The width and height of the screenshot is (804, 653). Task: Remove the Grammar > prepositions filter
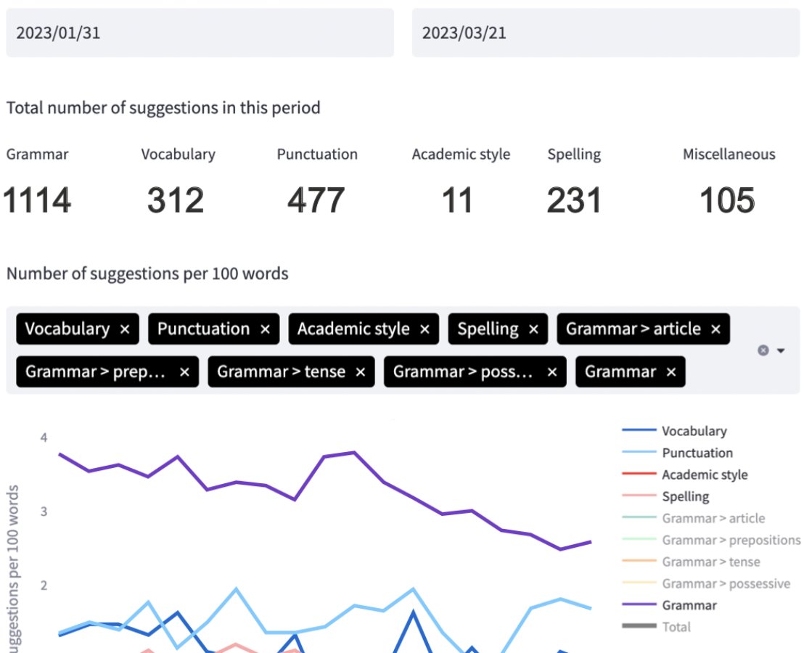(x=184, y=371)
